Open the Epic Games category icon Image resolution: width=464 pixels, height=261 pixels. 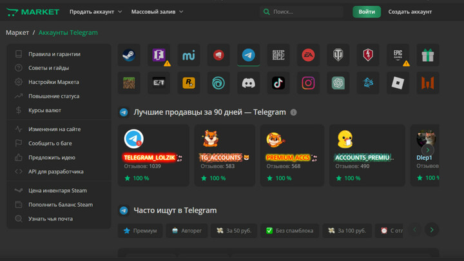click(x=398, y=55)
